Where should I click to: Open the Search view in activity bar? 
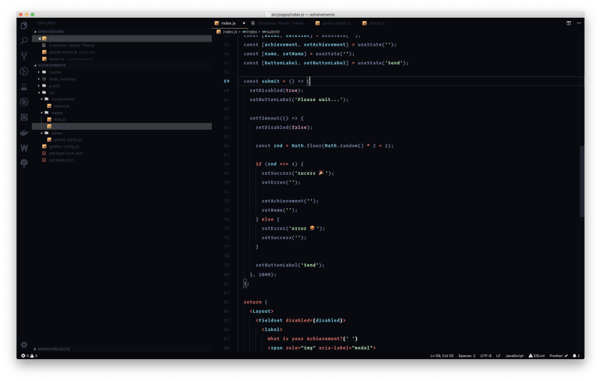point(24,41)
